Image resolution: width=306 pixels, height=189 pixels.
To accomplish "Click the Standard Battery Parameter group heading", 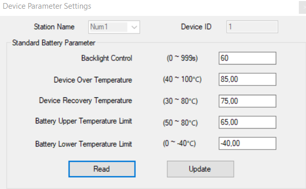I will pyautogui.click(x=54, y=43).
